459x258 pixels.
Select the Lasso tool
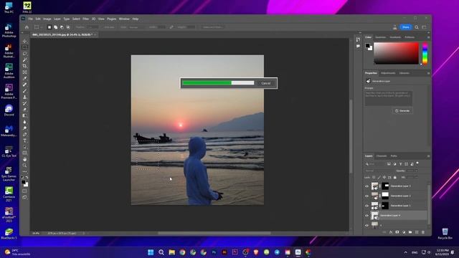pyautogui.click(x=24, y=54)
